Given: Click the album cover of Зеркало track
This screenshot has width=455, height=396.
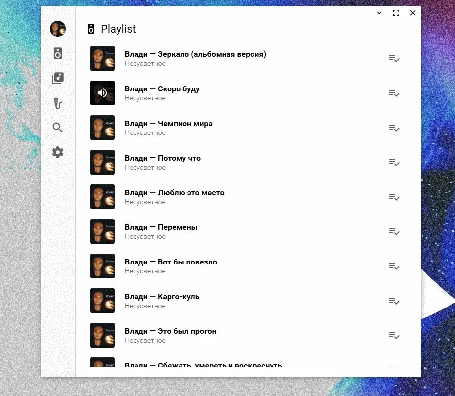Looking at the screenshot, I should (102, 58).
